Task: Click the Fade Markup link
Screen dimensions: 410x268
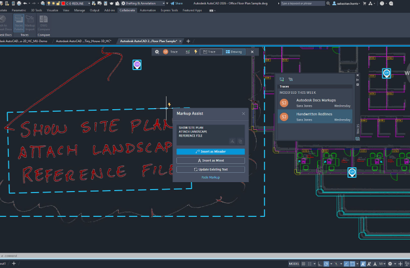Action: click(211, 177)
